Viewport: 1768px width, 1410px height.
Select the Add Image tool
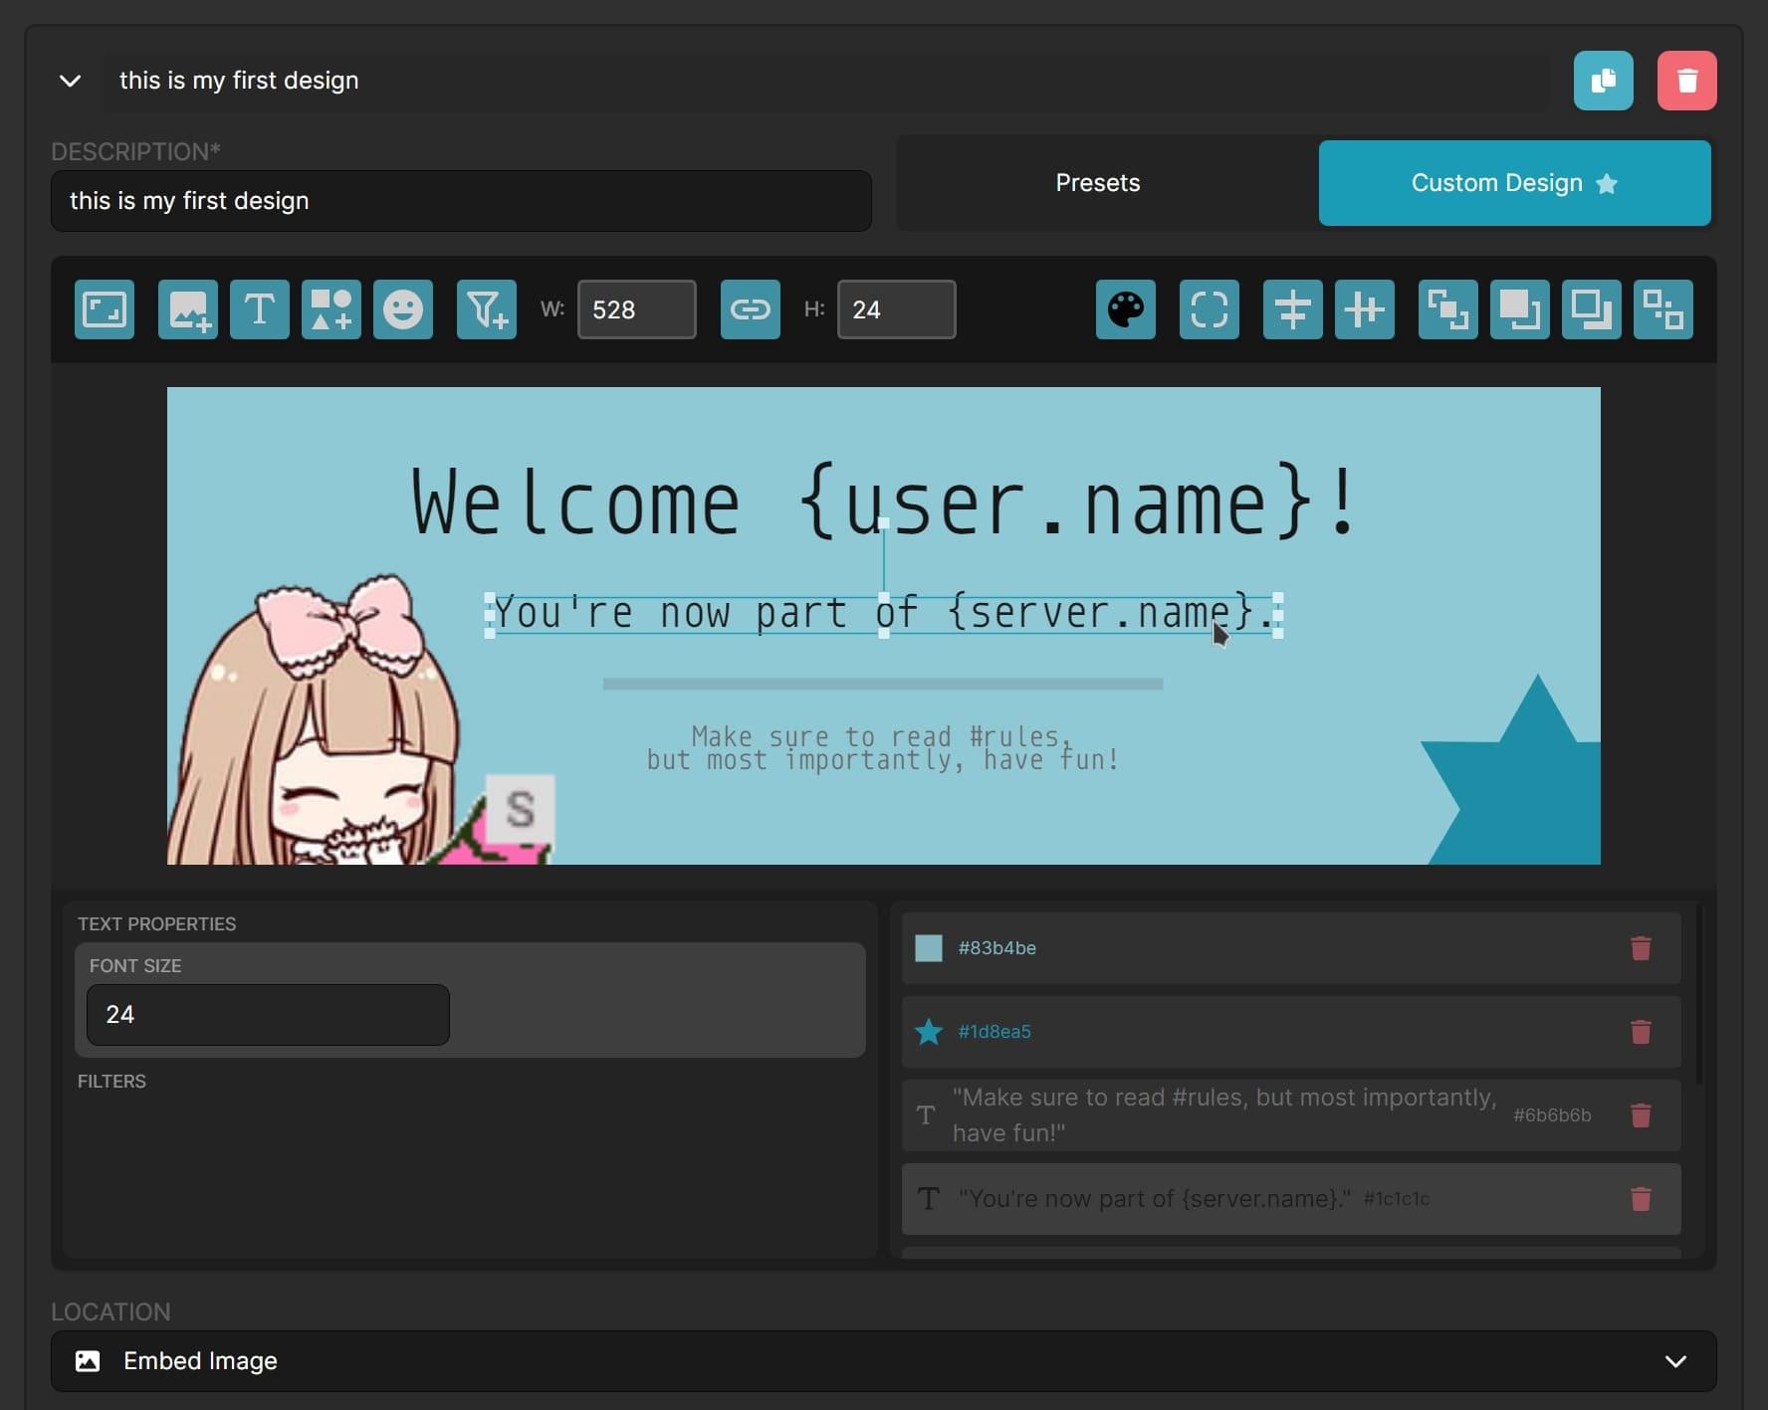(187, 309)
